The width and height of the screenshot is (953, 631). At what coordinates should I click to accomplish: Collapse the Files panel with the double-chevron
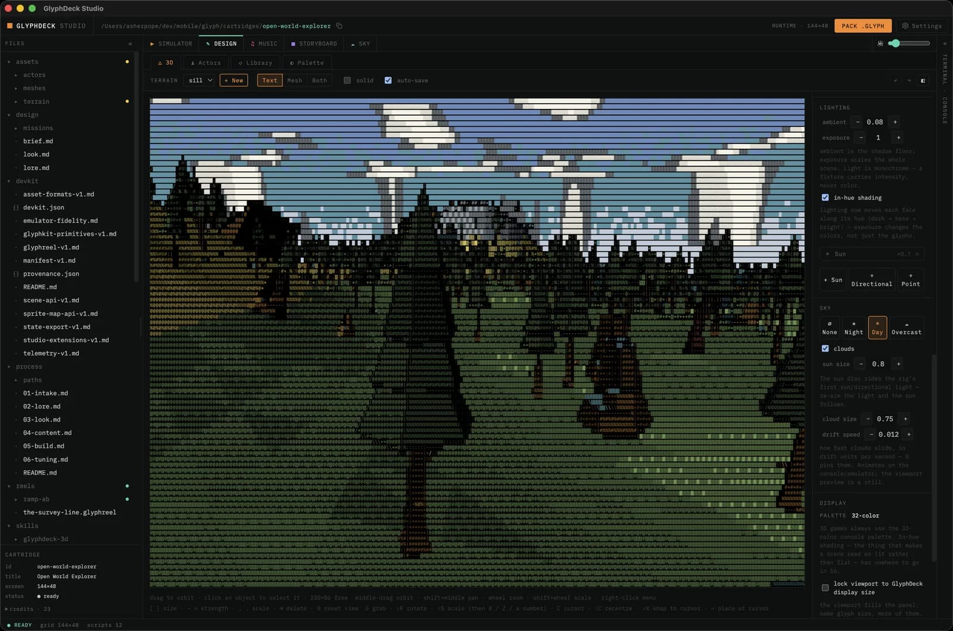point(130,43)
